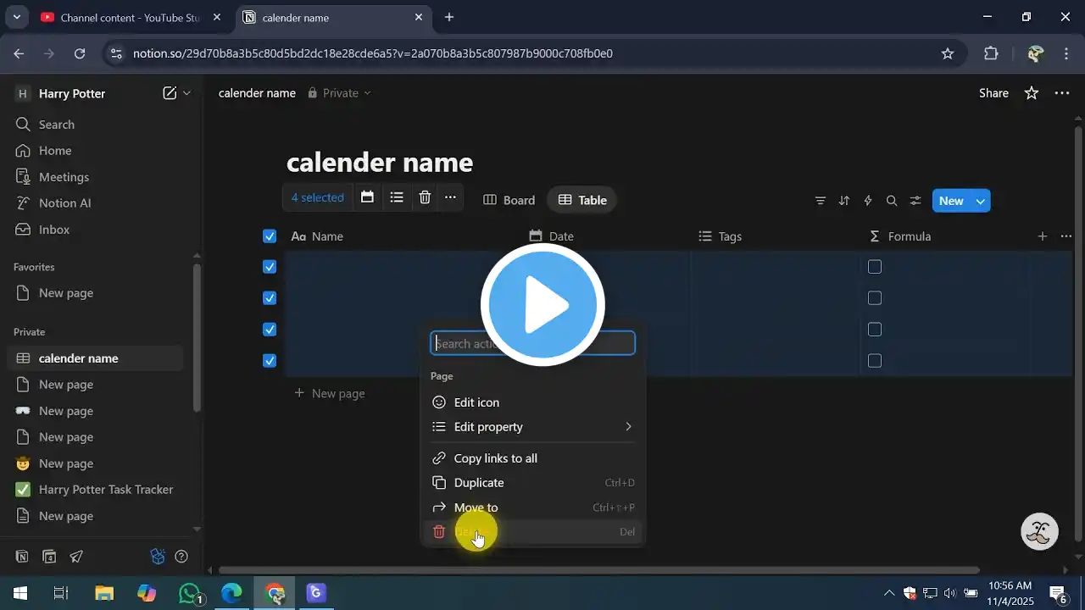Open the Inbox in the sidebar
Screen dimensions: 1085x610
(x=53, y=230)
